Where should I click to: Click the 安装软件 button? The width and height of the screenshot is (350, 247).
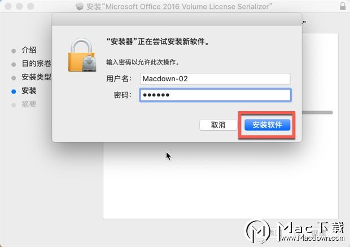coord(267,125)
